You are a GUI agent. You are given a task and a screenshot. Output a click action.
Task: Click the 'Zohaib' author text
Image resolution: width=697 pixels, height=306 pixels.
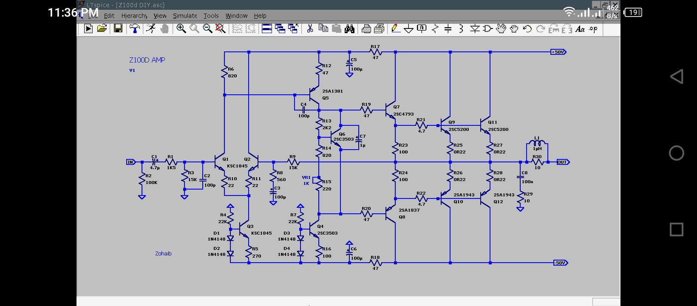click(x=163, y=253)
